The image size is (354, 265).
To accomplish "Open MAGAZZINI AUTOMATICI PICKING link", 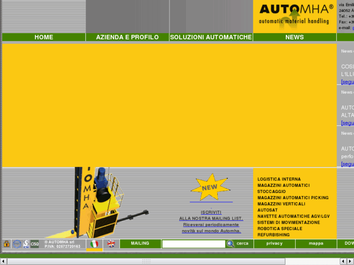I will point(293,198).
